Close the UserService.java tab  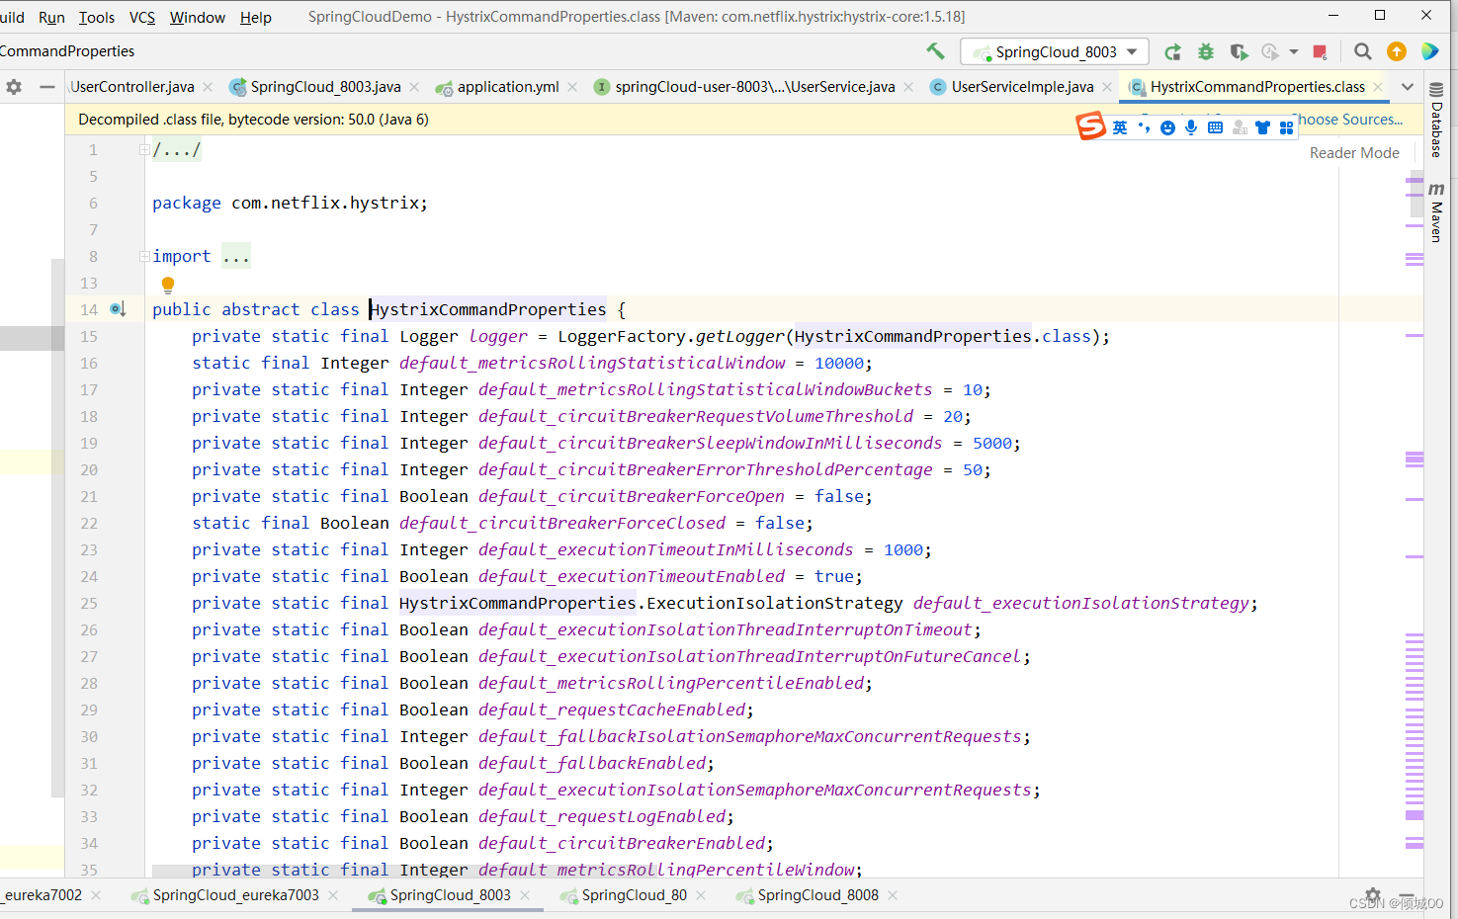pyautogui.click(x=908, y=87)
